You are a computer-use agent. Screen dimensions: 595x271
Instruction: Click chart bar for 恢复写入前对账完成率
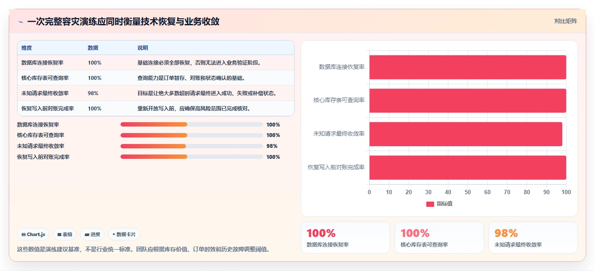tap(468, 168)
